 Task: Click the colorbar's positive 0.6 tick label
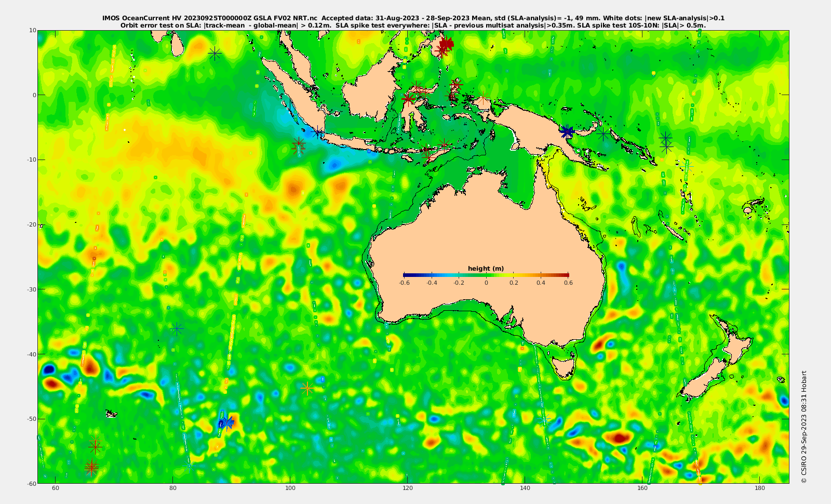point(568,283)
